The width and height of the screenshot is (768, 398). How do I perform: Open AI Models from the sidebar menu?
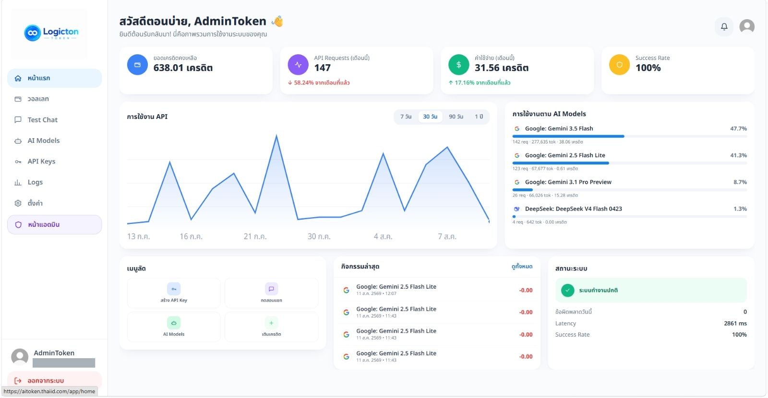[x=54, y=140]
